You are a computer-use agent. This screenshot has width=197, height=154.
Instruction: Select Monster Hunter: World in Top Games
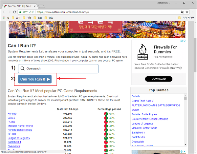click(144, 128)
